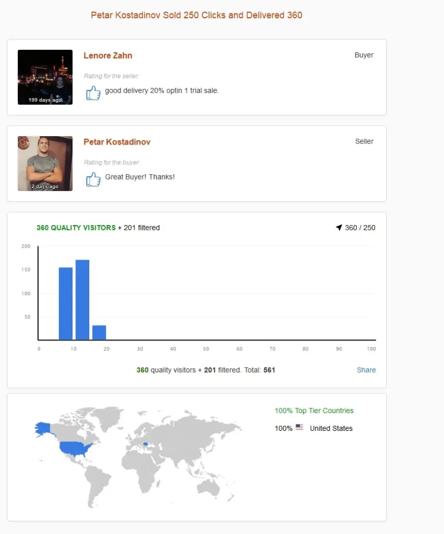The height and width of the screenshot is (534, 444).
Task: Click thumbs-up icon in Lenore Zahn's review
Action: tap(93, 93)
